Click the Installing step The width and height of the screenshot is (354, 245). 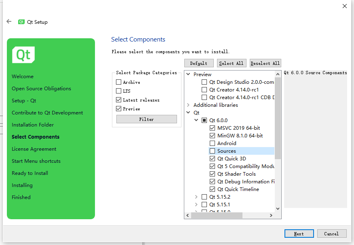tap(22, 185)
